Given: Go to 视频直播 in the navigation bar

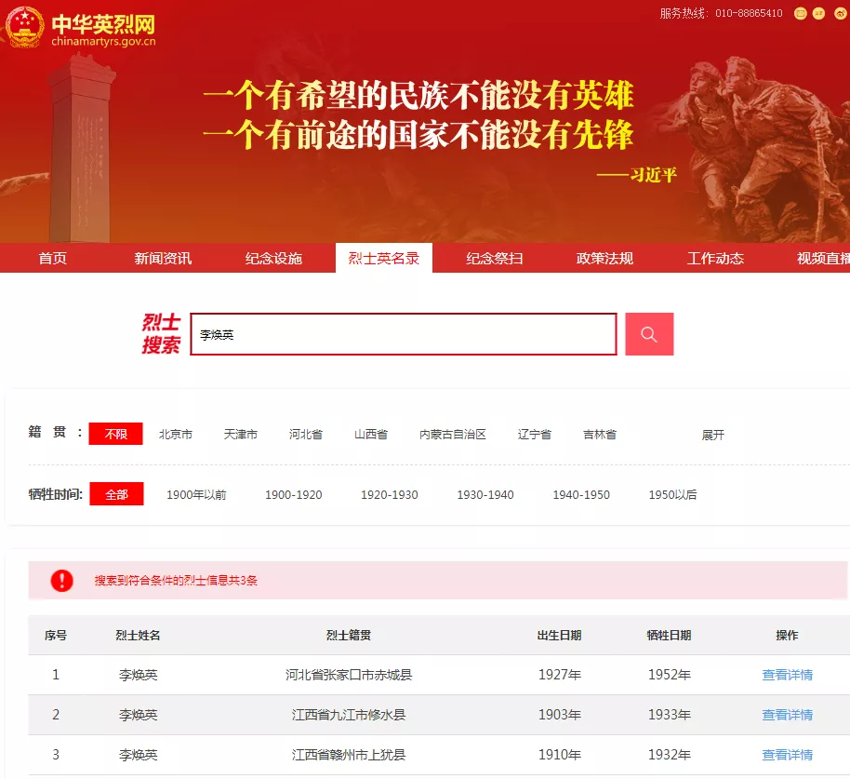Looking at the screenshot, I should (x=822, y=259).
